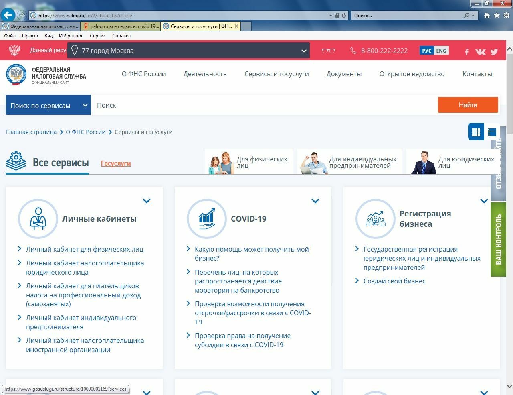
Task: Click the Регистрация бизнеса group icon
Action: [x=376, y=219]
